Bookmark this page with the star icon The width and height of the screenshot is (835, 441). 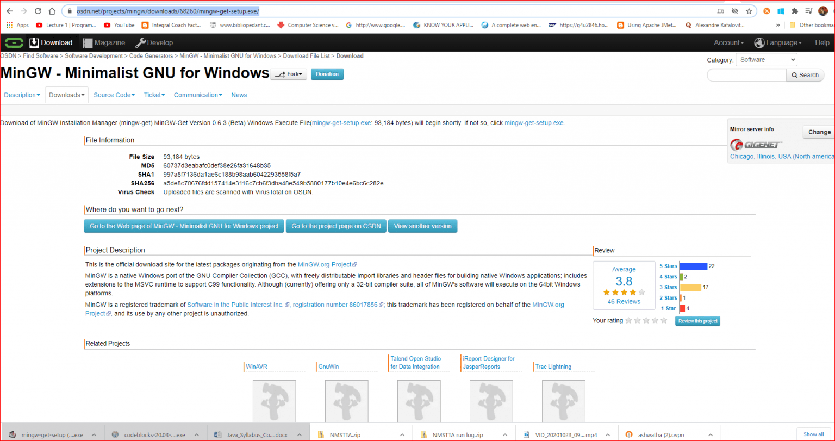(x=749, y=11)
